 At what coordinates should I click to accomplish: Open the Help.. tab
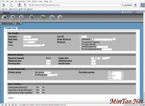(x=18, y=23)
